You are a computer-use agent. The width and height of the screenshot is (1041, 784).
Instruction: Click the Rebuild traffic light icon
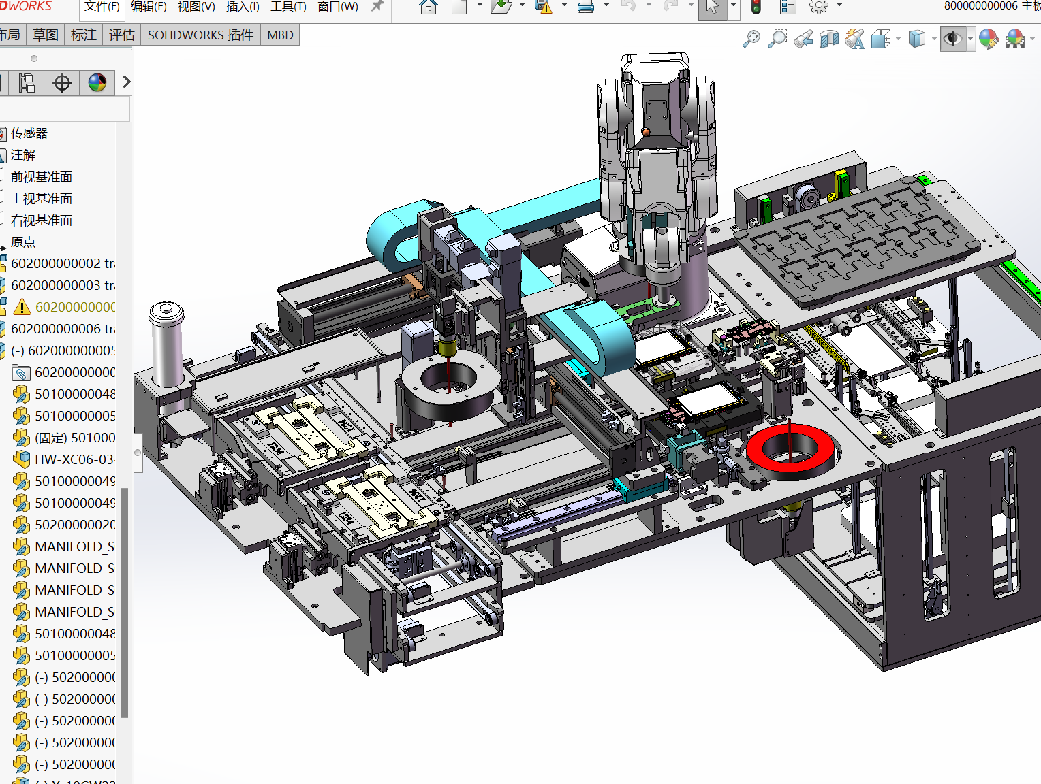click(x=756, y=7)
